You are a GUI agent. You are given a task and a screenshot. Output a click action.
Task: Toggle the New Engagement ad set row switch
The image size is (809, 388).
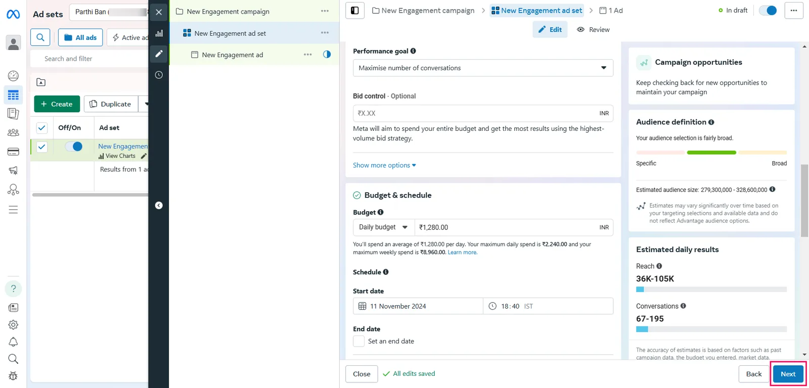tap(74, 147)
